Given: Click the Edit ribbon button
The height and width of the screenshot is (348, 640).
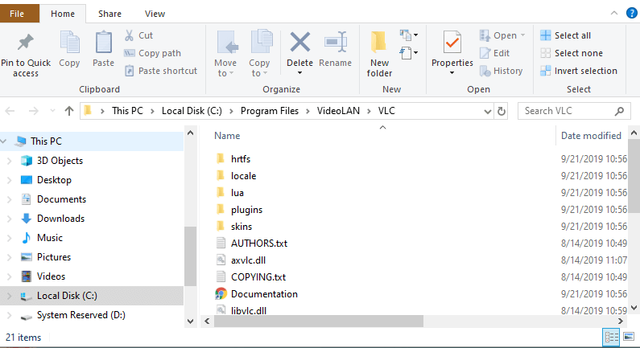Looking at the screenshot, I should click(x=495, y=53).
